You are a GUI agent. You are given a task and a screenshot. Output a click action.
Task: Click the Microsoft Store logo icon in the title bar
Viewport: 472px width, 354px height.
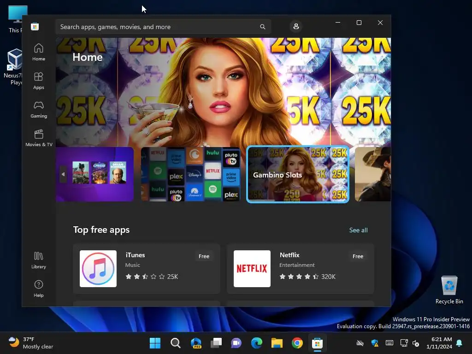coord(35,26)
